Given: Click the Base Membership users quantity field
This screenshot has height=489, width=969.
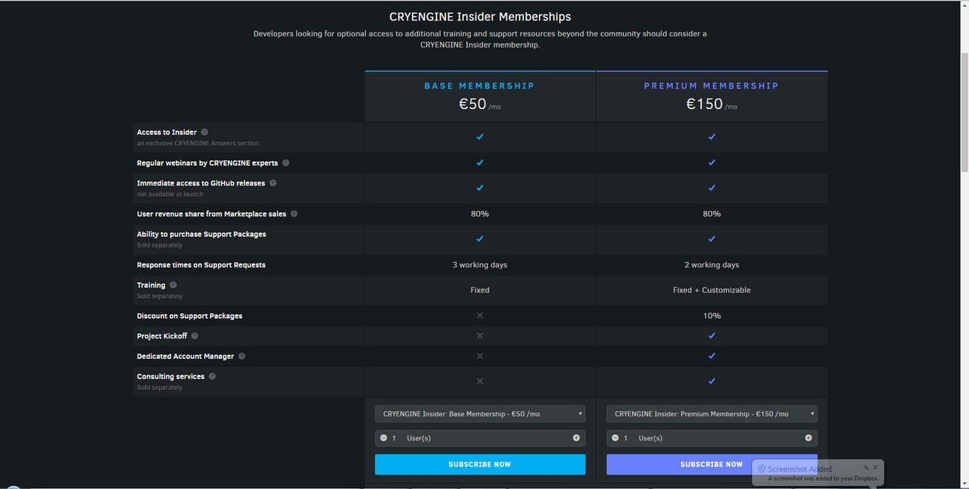Looking at the screenshot, I should 480,438.
